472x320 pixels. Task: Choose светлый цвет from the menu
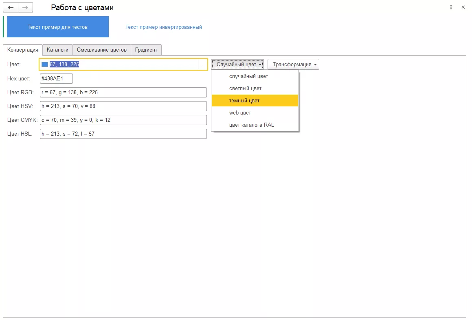(x=245, y=89)
